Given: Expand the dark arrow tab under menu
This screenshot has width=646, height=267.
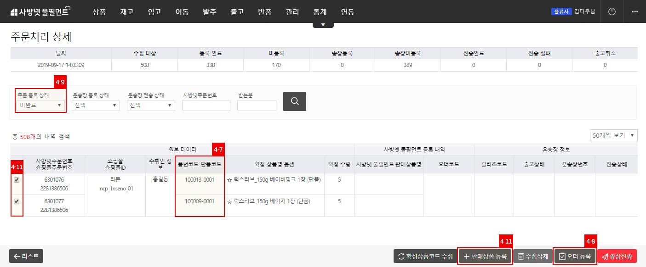Looking at the screenshot, I should 323,25.
